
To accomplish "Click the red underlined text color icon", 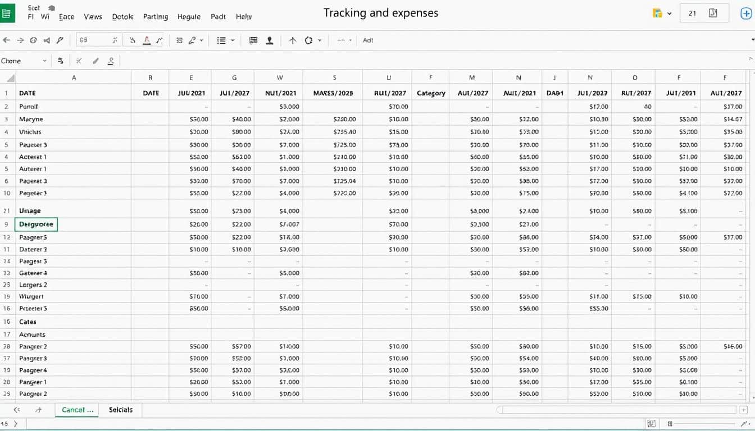I will coord(147,40).
